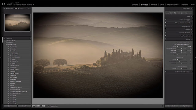Switch to the Libreria module
This screenshot has width=196, height=110.
point(135,5)
